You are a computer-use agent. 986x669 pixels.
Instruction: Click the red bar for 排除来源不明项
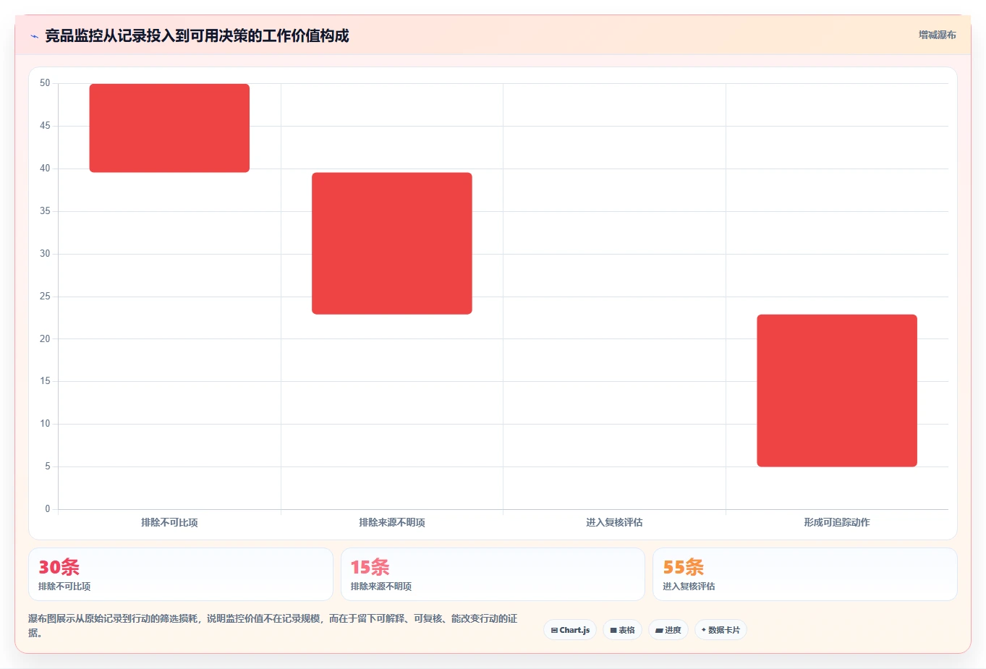click(x=392, y=243)
